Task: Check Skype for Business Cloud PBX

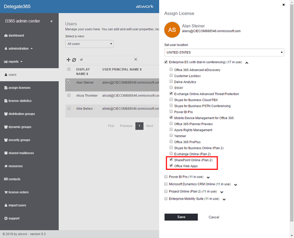Action: click(171, 99)
